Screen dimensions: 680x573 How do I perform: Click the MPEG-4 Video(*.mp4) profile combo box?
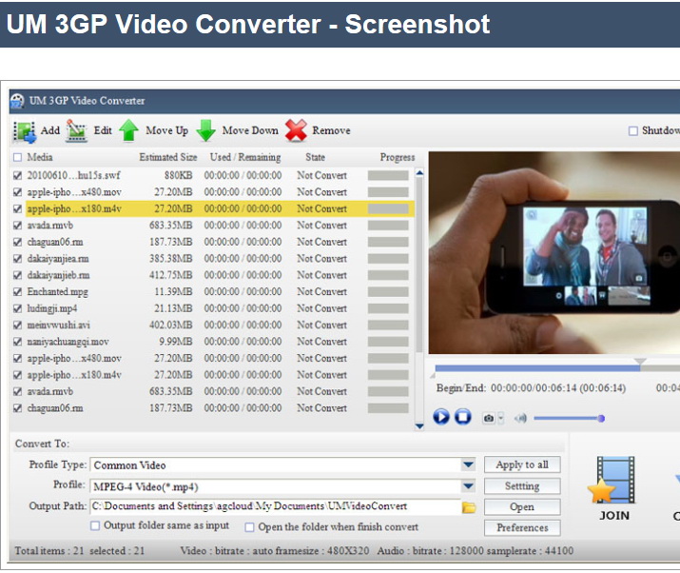(282, 486)
